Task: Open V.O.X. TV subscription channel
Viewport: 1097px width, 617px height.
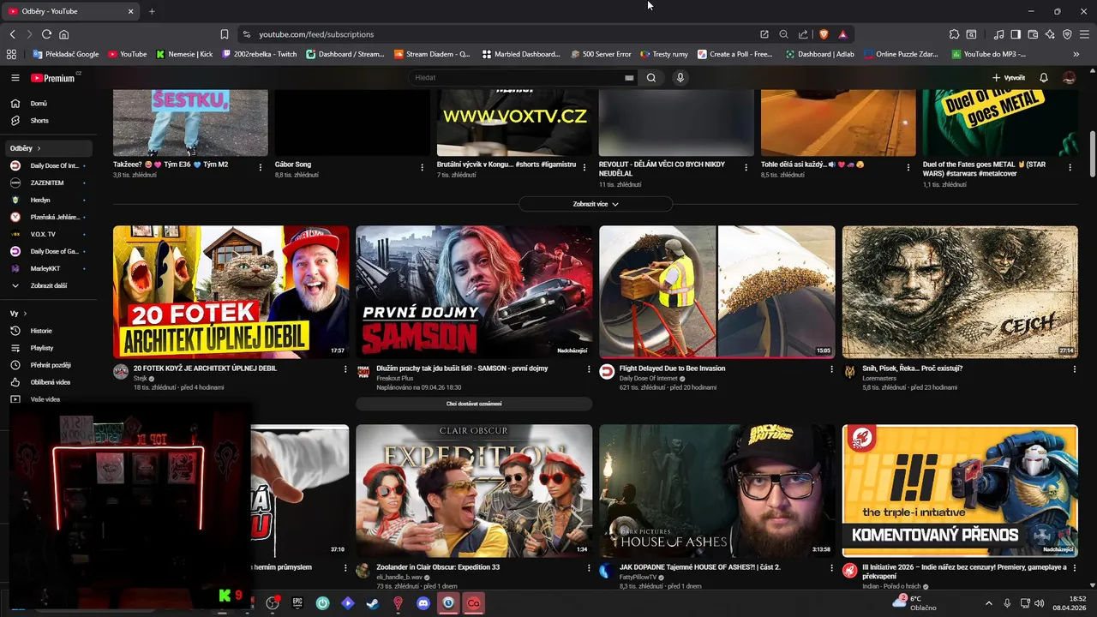Action: coord(48,234)
